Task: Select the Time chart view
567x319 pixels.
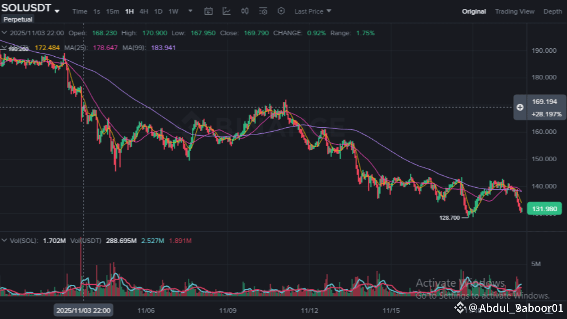Action: [80, 12]
